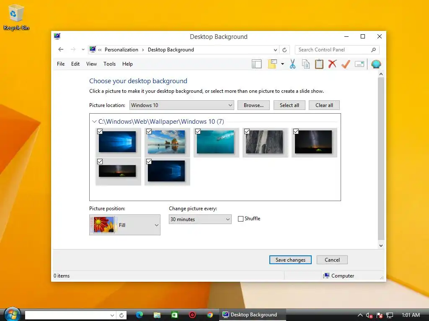
Task: Uncheck the gray cliff wallpaper checkbox
Action: (247, 132)
